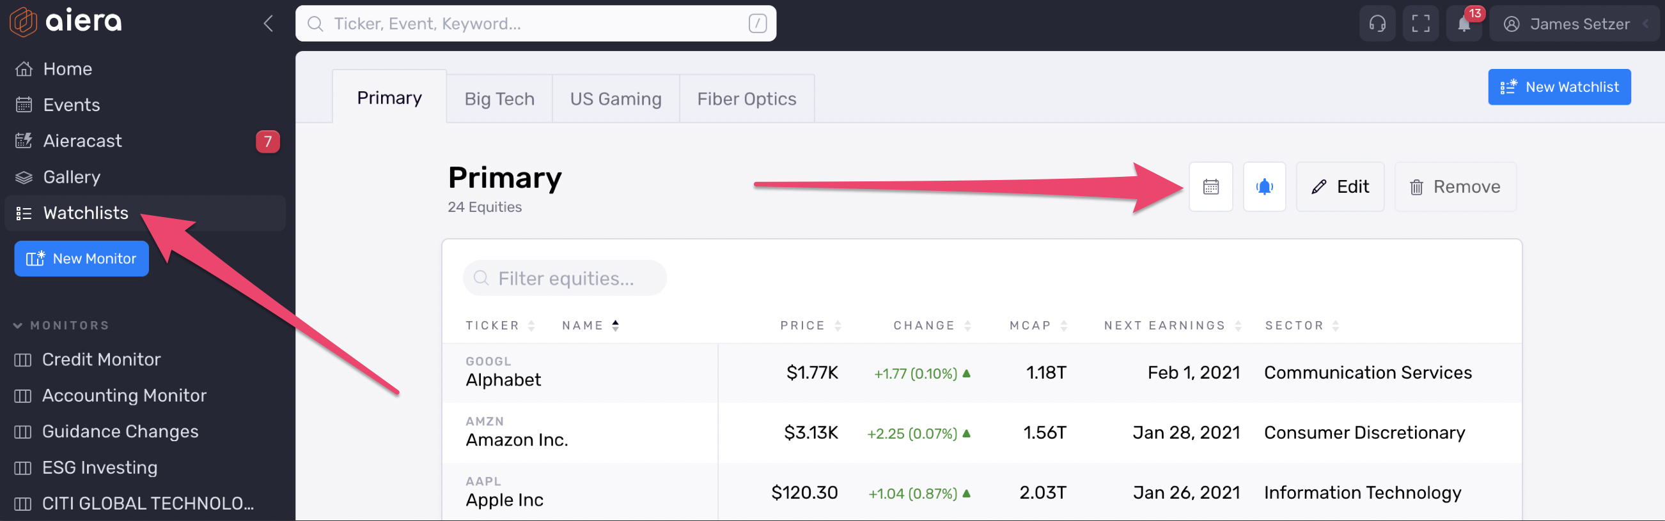
Task: Open Credit Monitor
Action: (101, 359)
